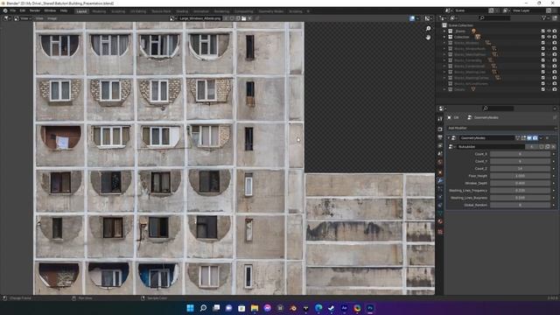This screenshot has height=315, width=560.
Task: Open After Effects from the taskbar
Action: pyautogui.click(x=344, y=308)
